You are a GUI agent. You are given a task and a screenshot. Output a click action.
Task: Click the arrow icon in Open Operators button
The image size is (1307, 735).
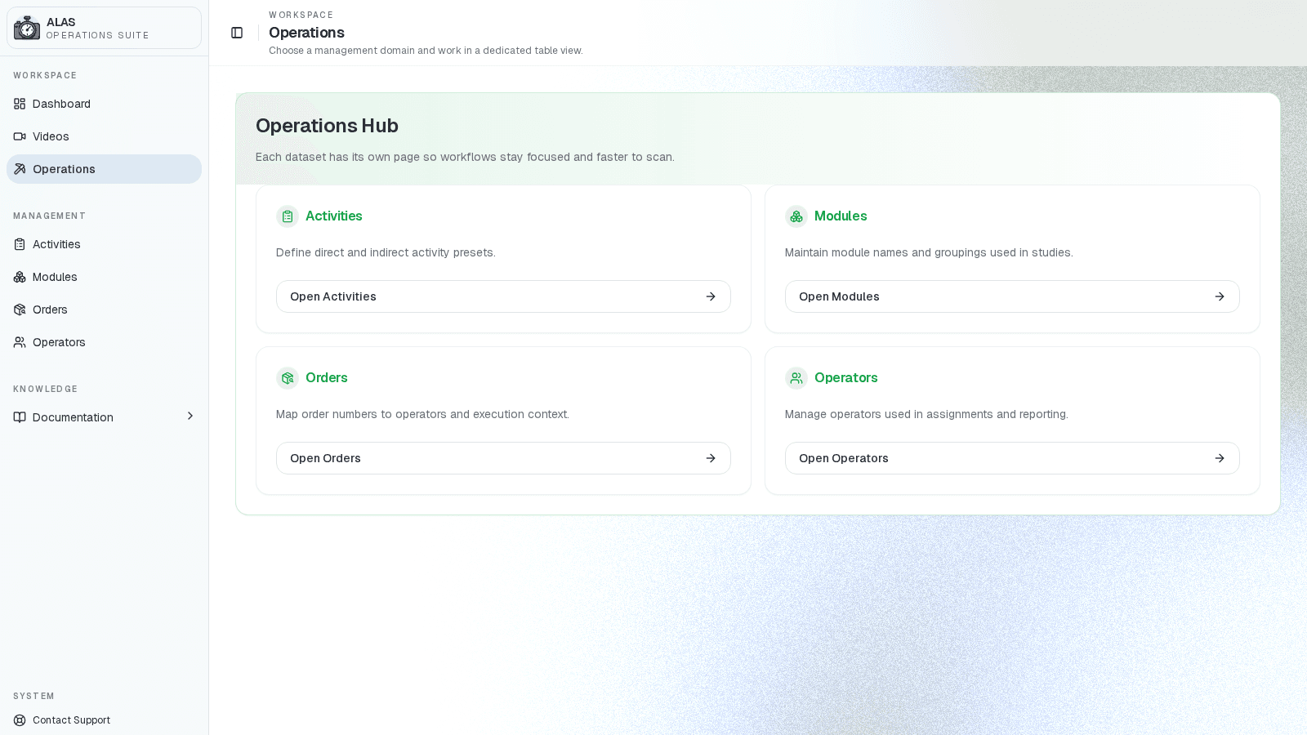(1220, 458)
